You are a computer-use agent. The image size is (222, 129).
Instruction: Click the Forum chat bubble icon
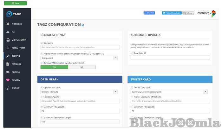8,72
